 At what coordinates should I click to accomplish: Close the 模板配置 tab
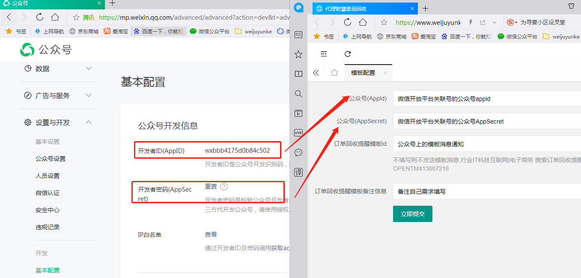[x=385, y=73]
